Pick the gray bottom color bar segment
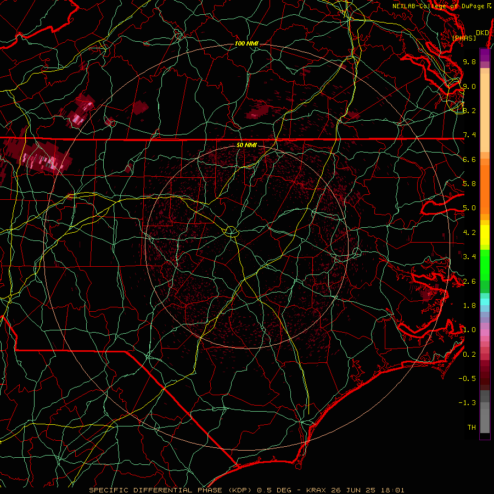 [485, 420]
